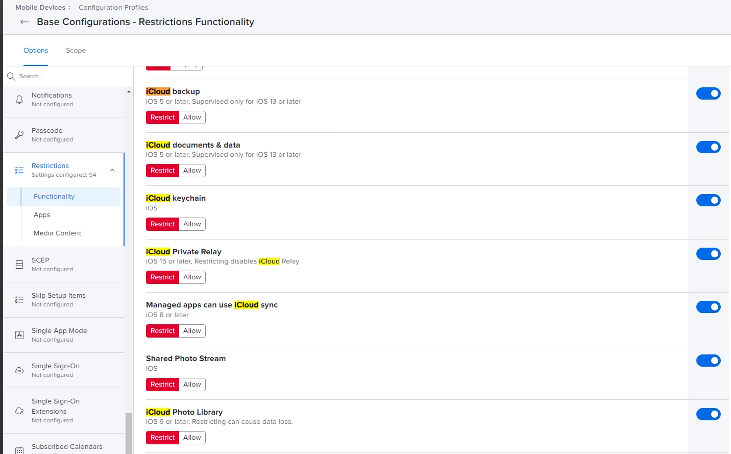Click the search magnifier icon
The height and width of the screenshot is (454, 731).
click(x=11, y=77)
